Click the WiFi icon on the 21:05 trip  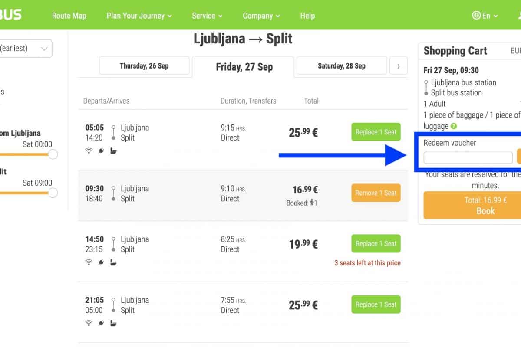point(89,323)
